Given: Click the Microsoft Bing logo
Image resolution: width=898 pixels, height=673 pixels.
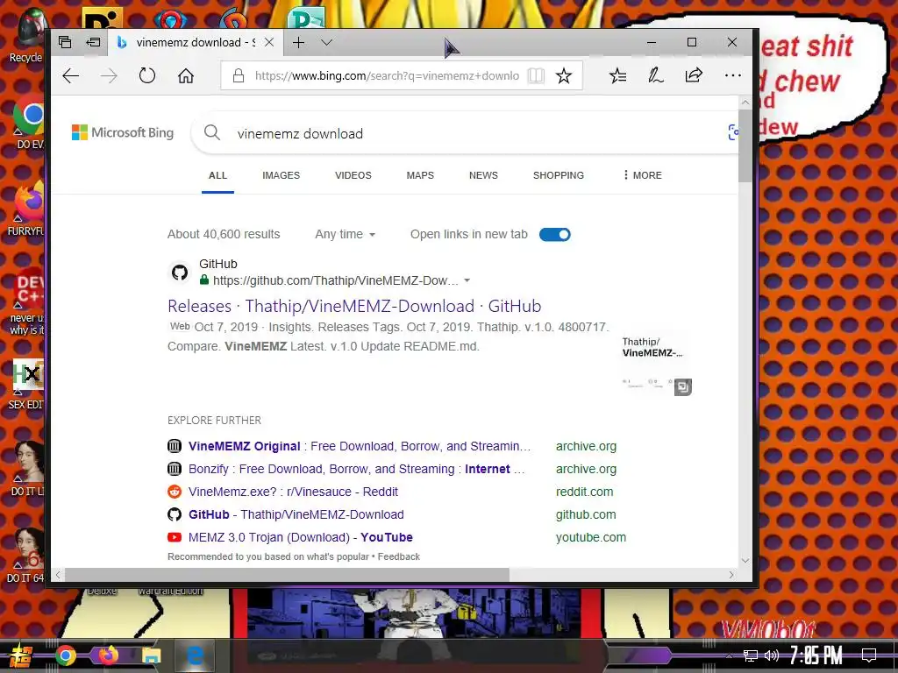Looking at the screenshot, I should 123,133.
